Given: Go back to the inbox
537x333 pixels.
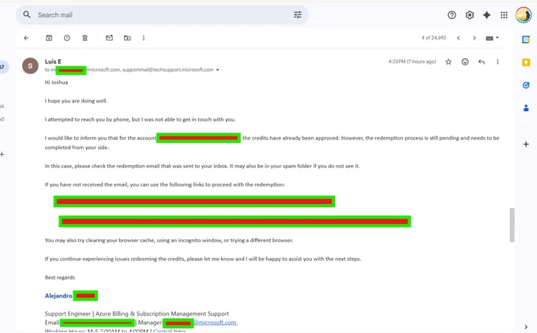Looking at the screenshot, I should 26,38.
